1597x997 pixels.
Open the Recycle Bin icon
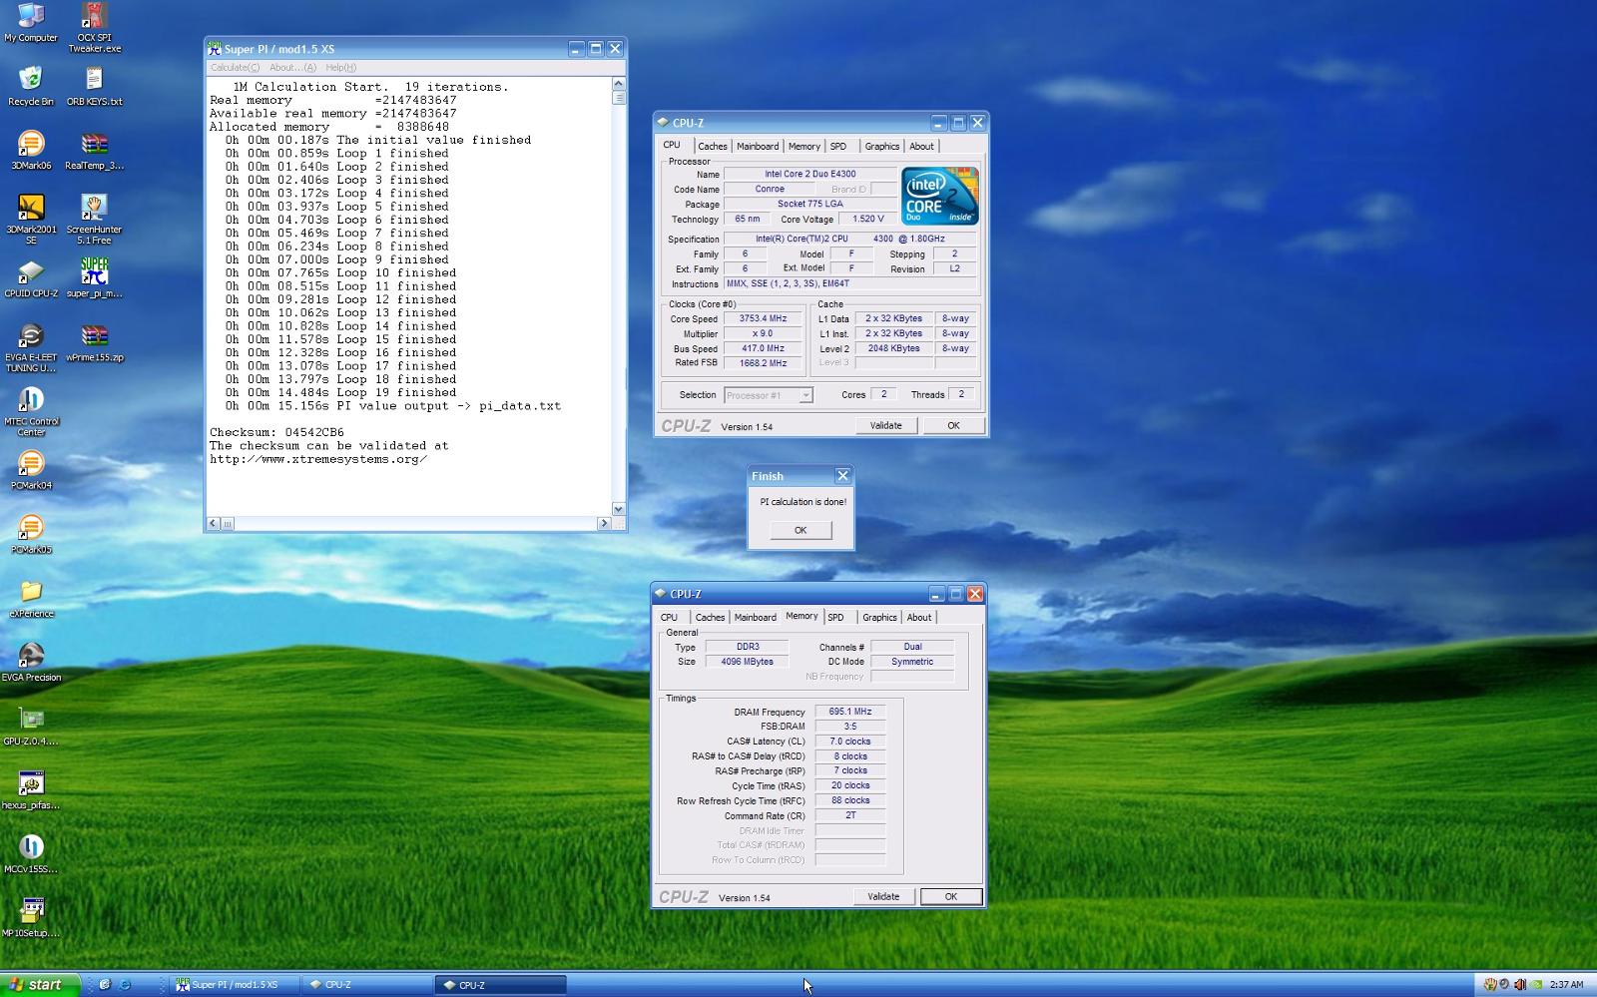[x=31, y=86]
